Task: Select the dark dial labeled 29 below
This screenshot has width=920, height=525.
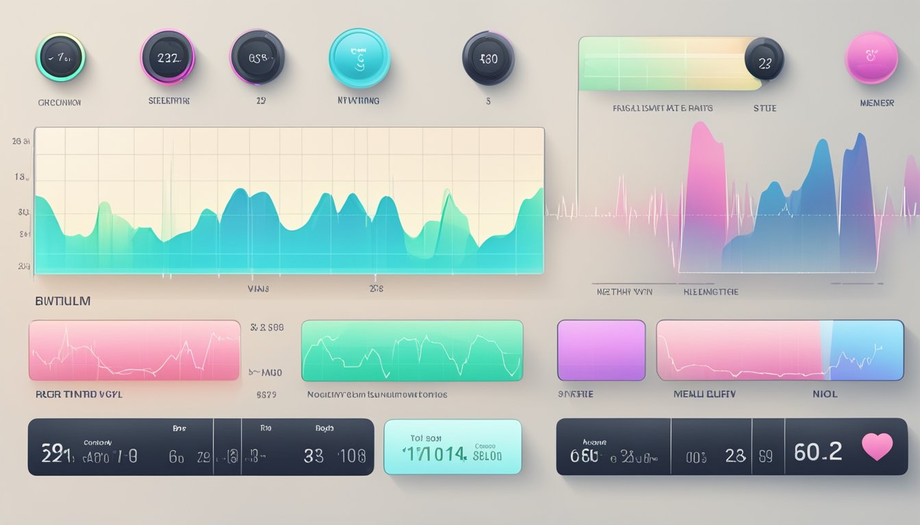Action: (257, 57)
